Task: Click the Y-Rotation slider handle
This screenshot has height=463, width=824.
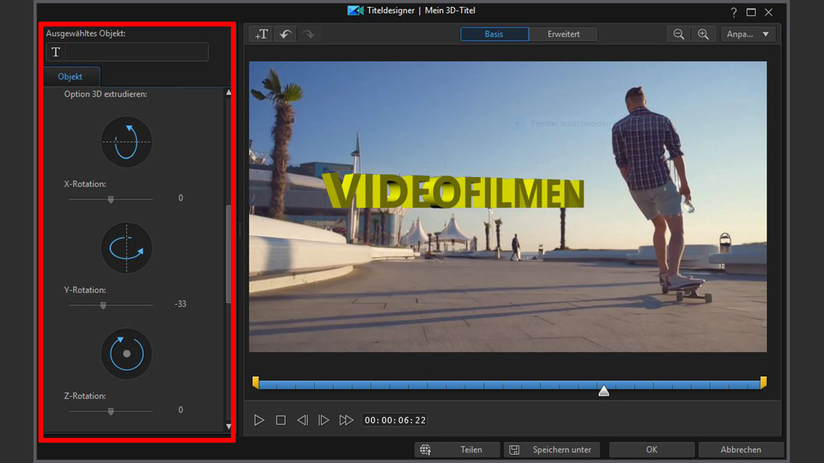Action: point(103,305)
